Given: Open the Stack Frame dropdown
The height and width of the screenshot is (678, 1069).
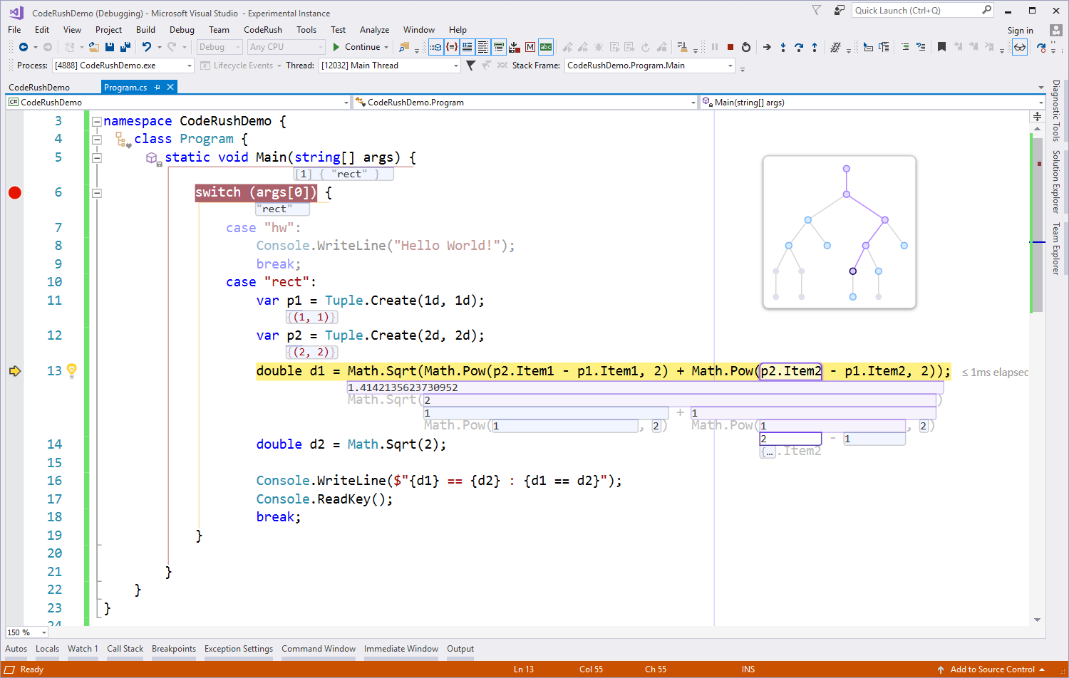Looking at the screenshot, I should [x=730, y=65].
